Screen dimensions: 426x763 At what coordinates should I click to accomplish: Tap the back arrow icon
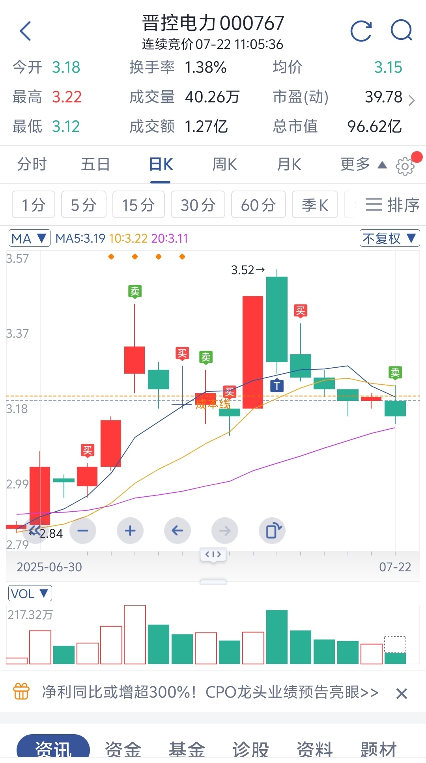(x=26, y=31)
